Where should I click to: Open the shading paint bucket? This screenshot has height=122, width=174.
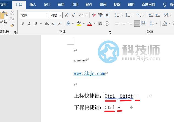click(165, 23)
